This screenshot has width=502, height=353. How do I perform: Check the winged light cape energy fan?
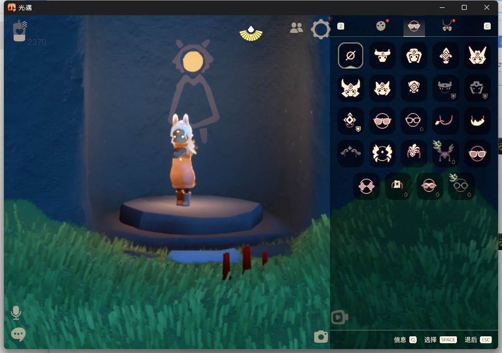click(251, 34)
